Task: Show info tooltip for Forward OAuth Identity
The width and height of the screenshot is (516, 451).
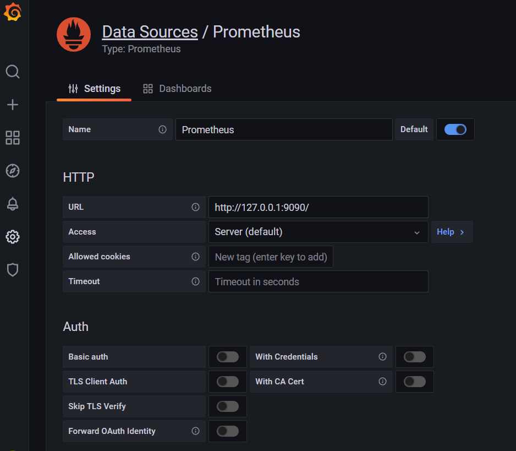Action: tap(195, 431)
